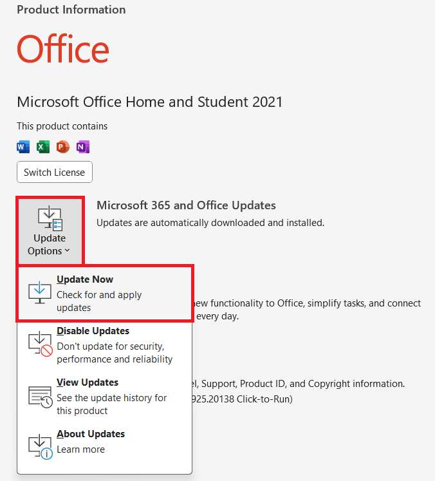
Task: Click the Product Information heading
Action: [71, 10]
